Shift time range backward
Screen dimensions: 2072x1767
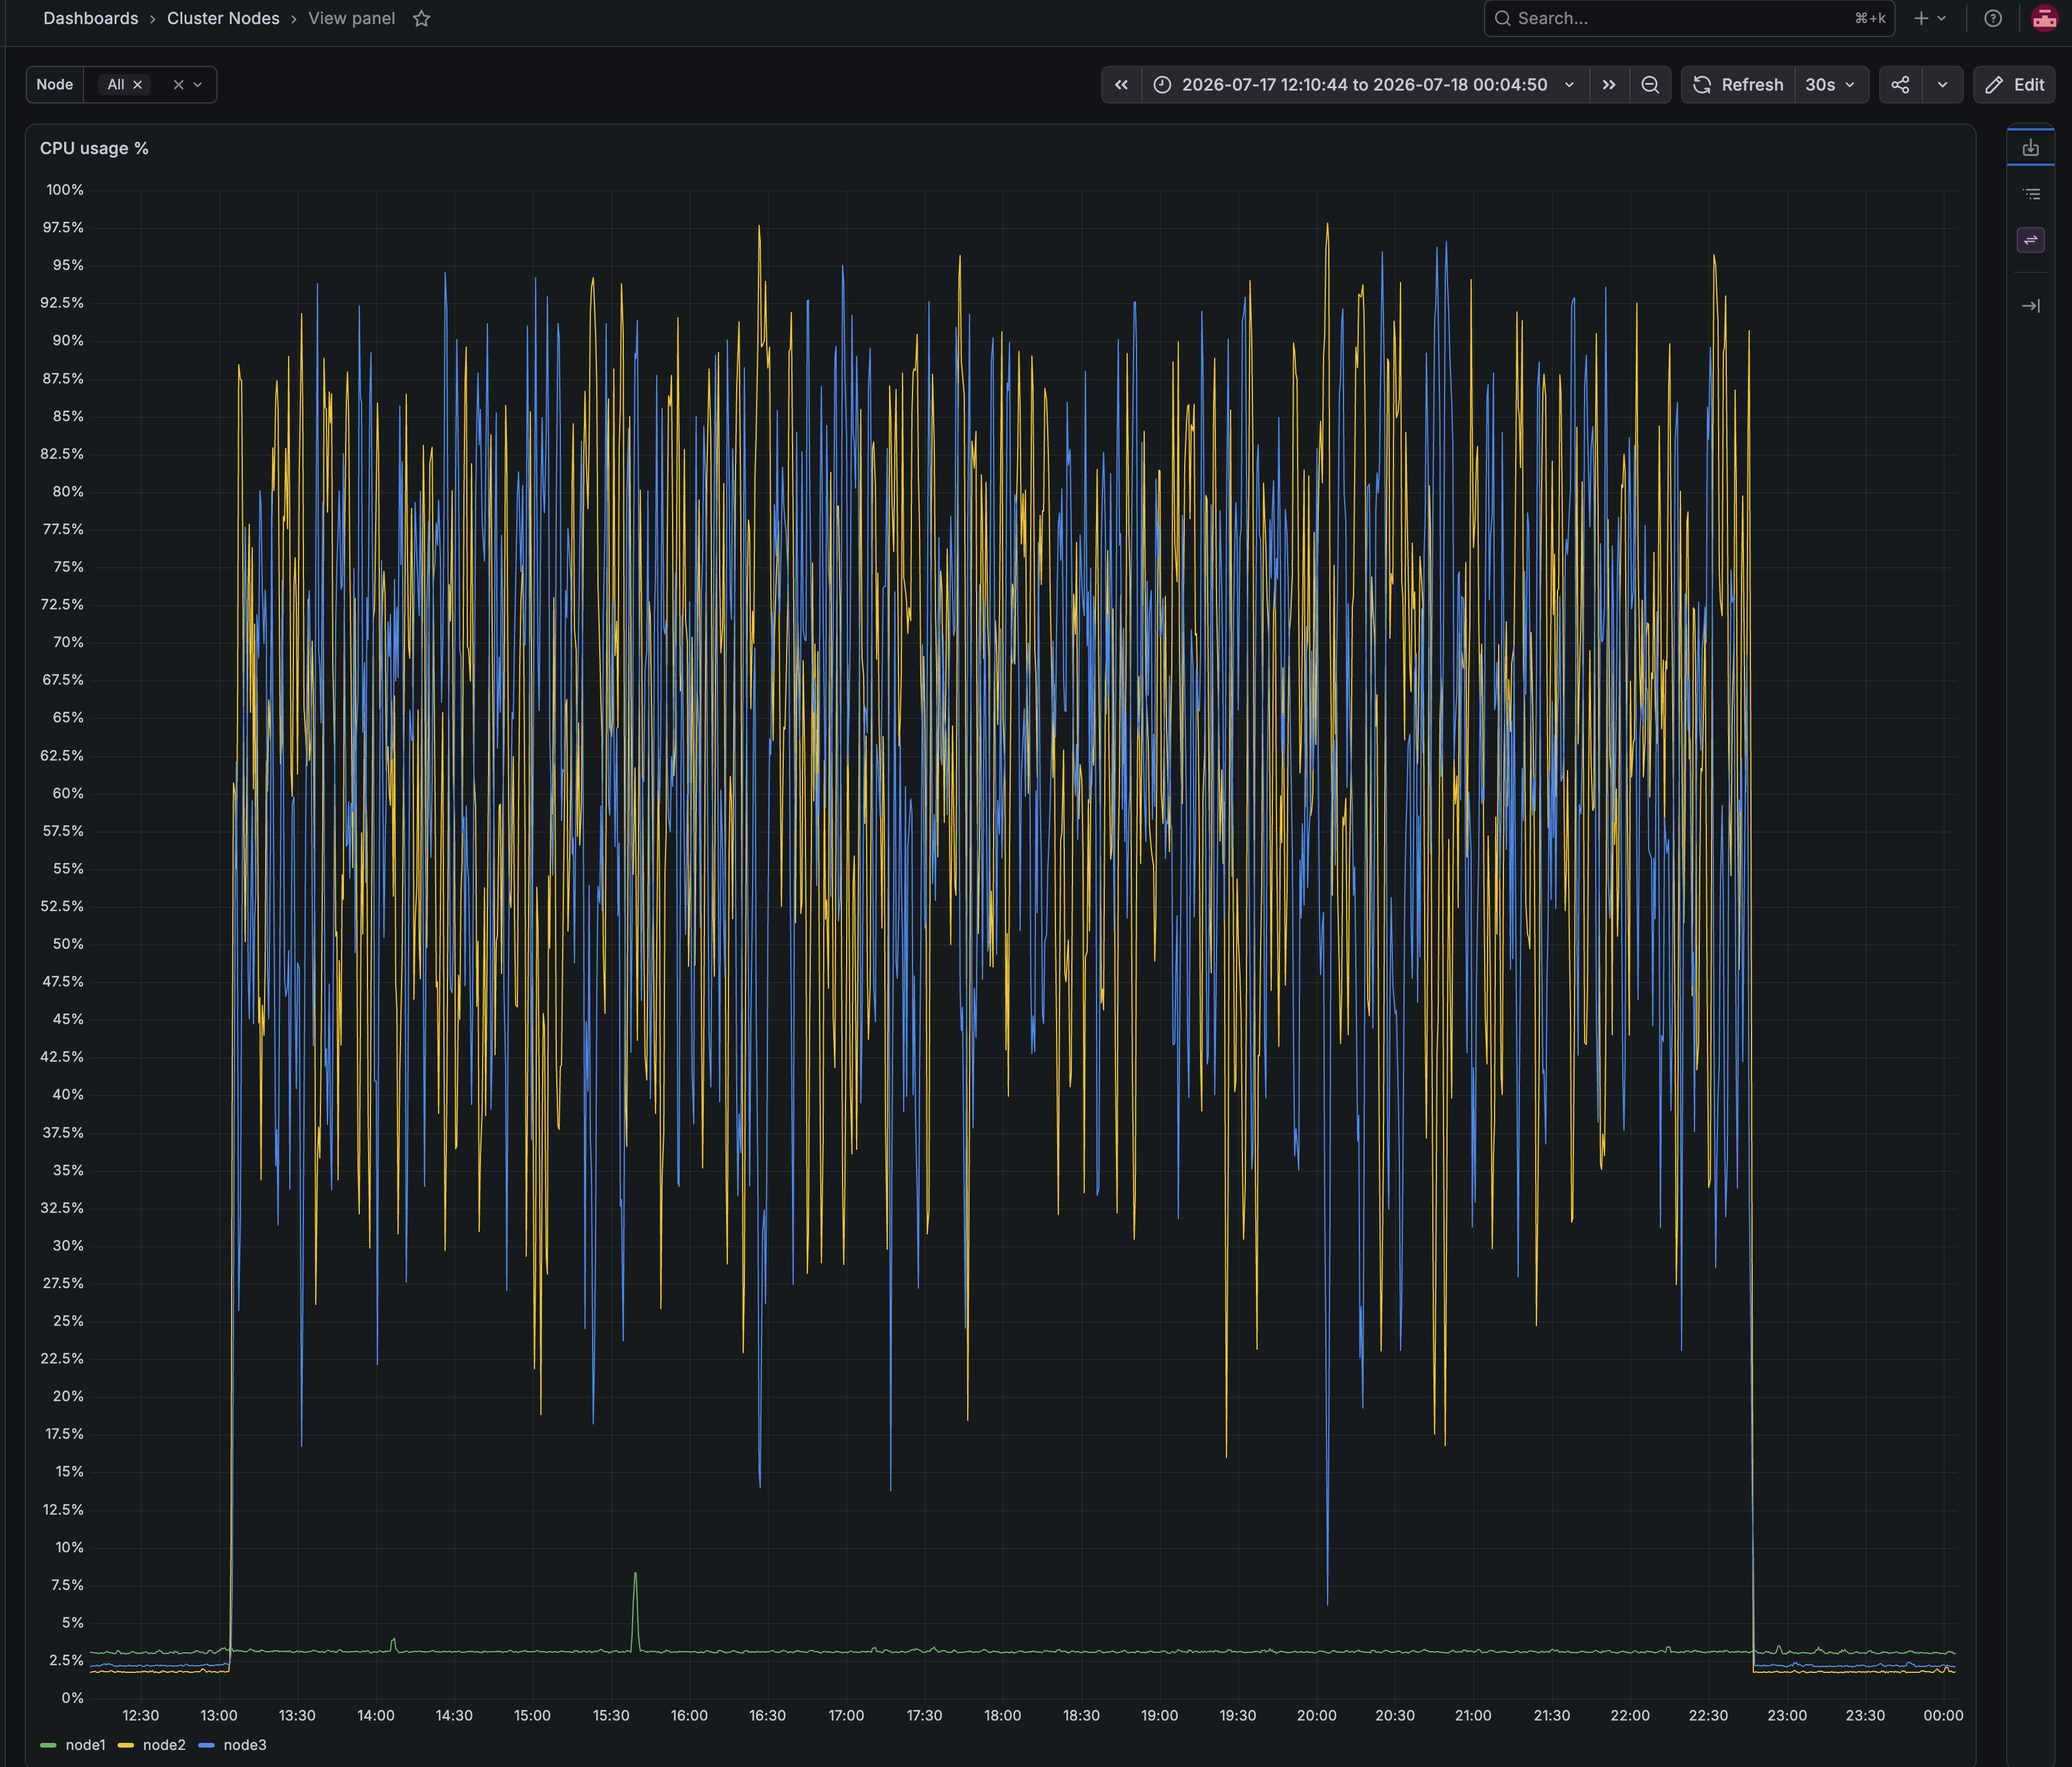tap(1121, 85)
